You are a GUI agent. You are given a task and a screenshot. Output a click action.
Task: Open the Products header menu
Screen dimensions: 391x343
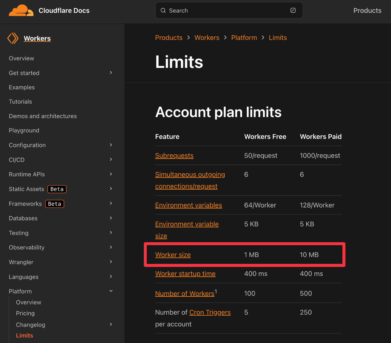coord(367,11)
